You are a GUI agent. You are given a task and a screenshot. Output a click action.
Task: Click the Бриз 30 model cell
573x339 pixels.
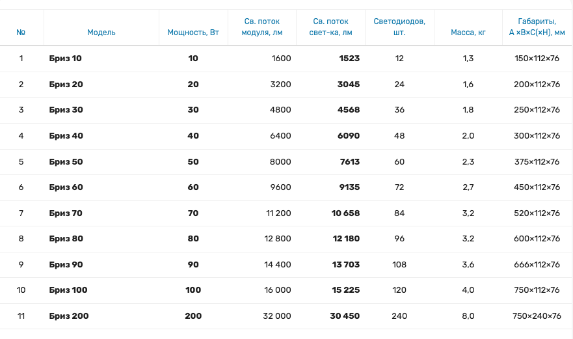point(66,110)
